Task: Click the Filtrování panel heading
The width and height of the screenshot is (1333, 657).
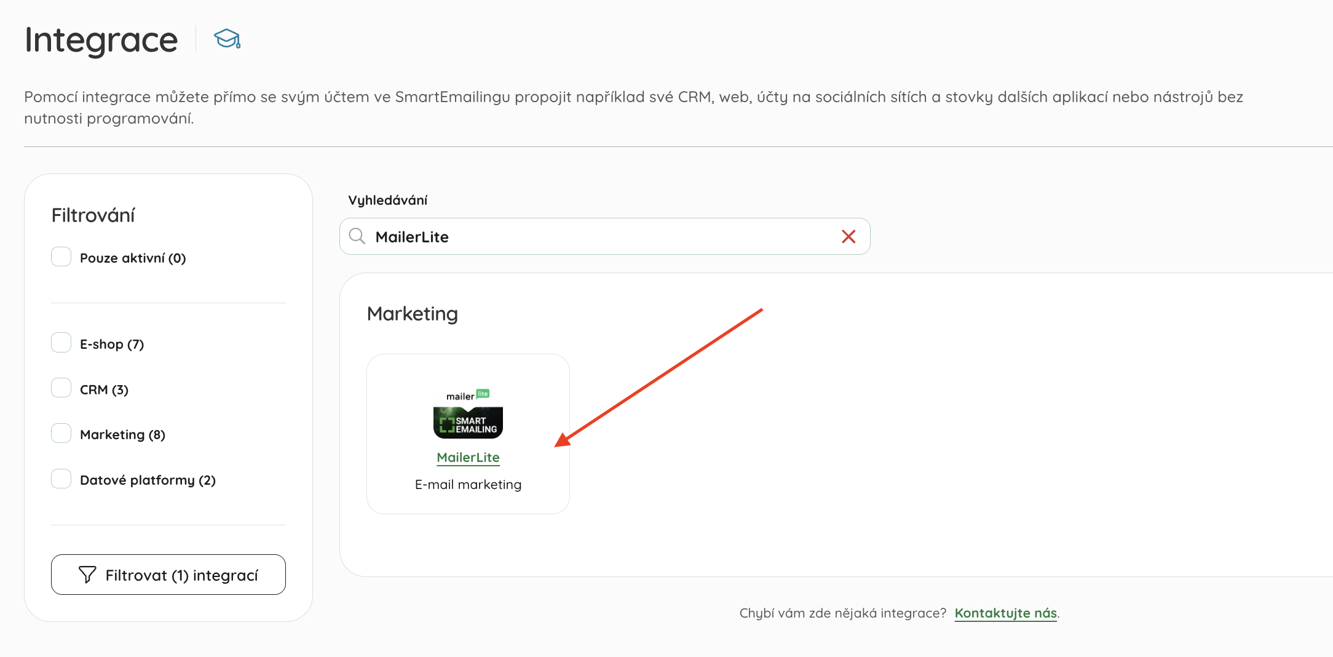Action: coord(93,215)
